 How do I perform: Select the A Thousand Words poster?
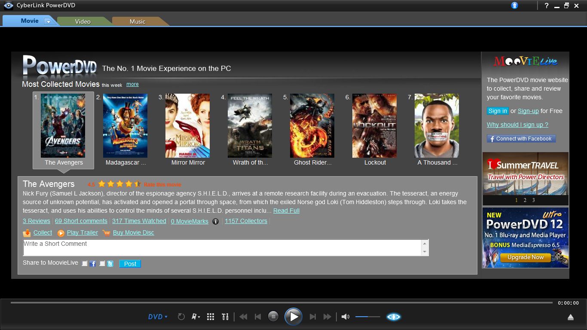(x=437, y=125)
